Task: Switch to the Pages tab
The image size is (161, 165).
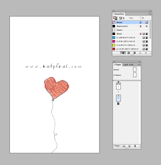Action: click(x=118, y=65)
